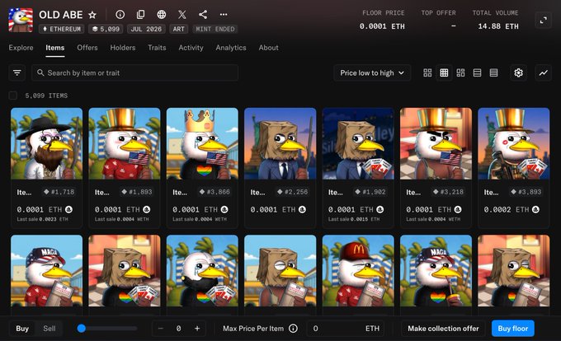Open the Analytics tab
Screen dimensions: 561x341
(231, 48)
